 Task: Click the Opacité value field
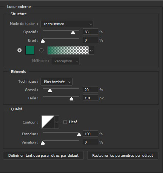[x=90, y=32]
